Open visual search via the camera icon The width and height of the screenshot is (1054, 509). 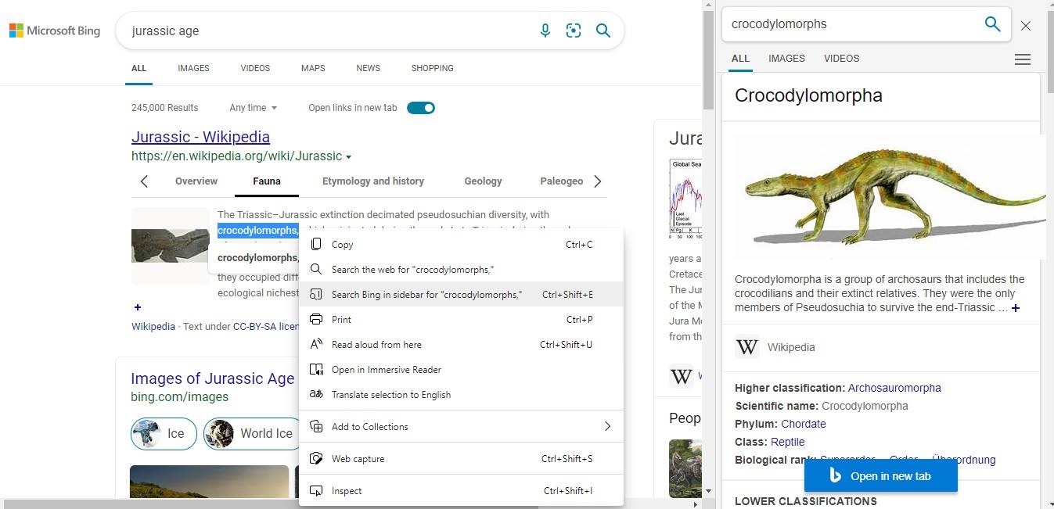574,30
